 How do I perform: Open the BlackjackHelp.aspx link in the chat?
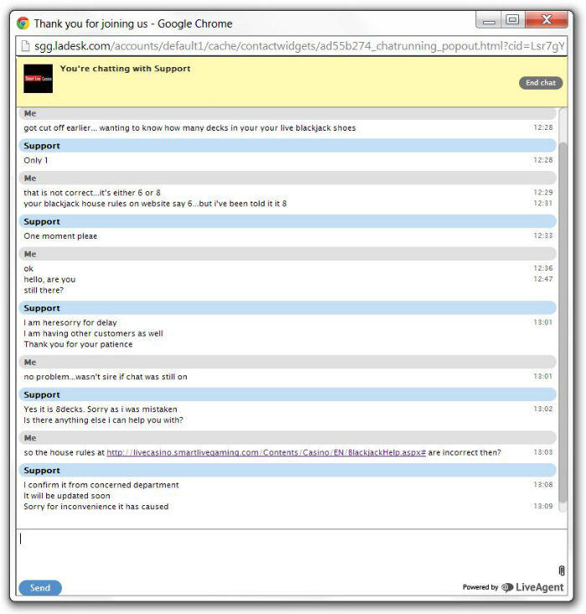[x=266, y=452]
